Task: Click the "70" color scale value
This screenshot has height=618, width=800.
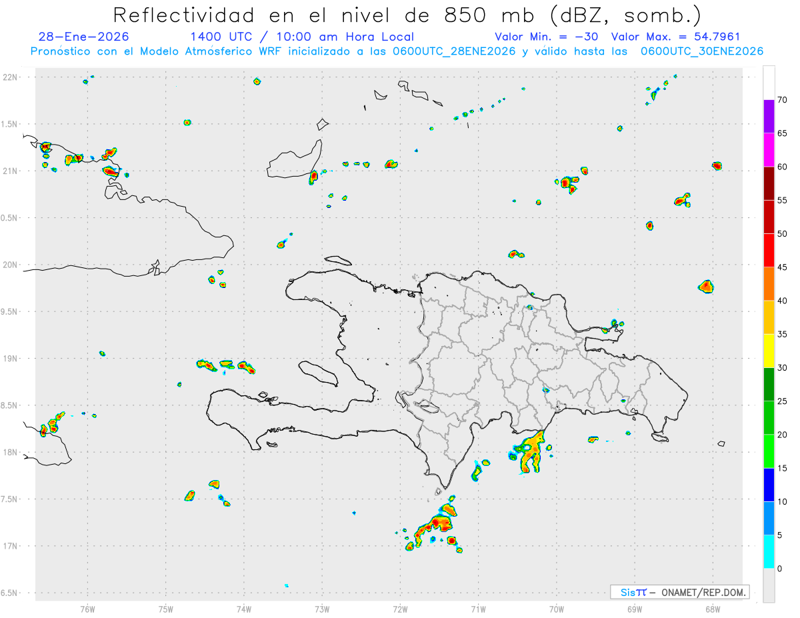Action: tap(783, 100)
